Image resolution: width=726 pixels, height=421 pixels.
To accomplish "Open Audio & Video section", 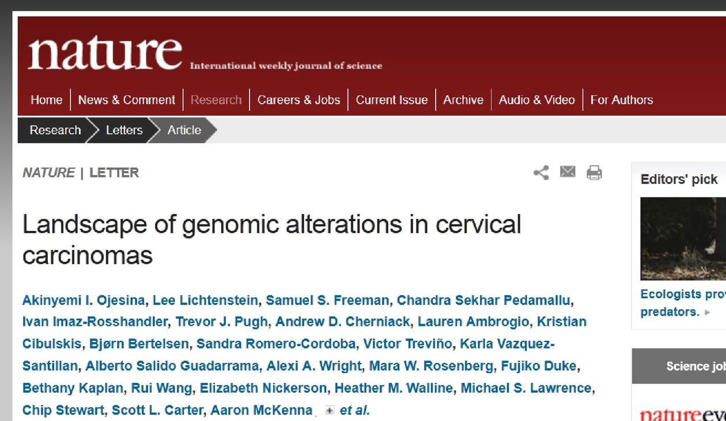I will 536,100.
